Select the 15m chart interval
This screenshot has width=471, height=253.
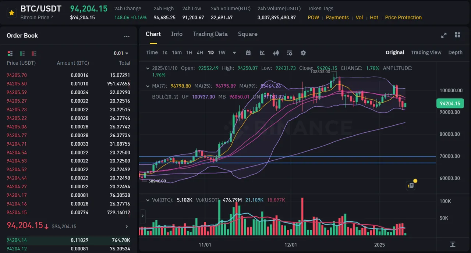click(x=177, y=53)
